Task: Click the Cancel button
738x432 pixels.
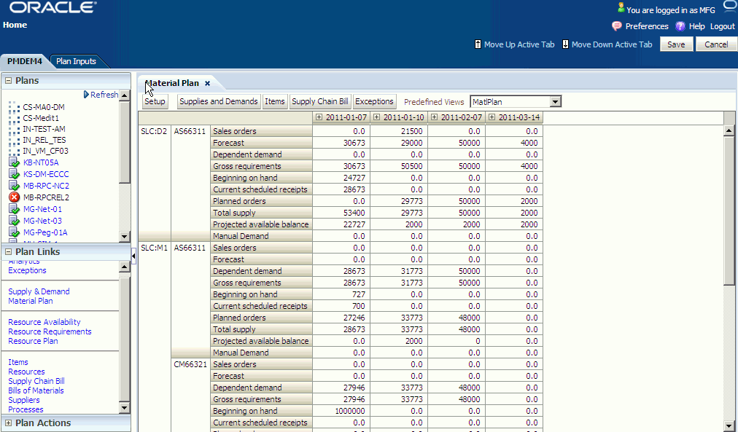Action: (x=716, y=44)
